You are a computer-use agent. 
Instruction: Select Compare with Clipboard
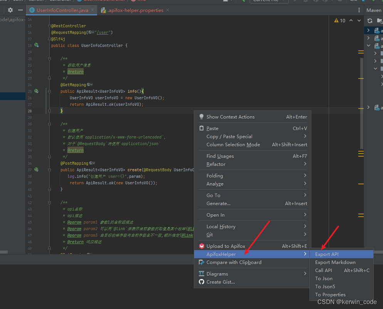[252, 262]
